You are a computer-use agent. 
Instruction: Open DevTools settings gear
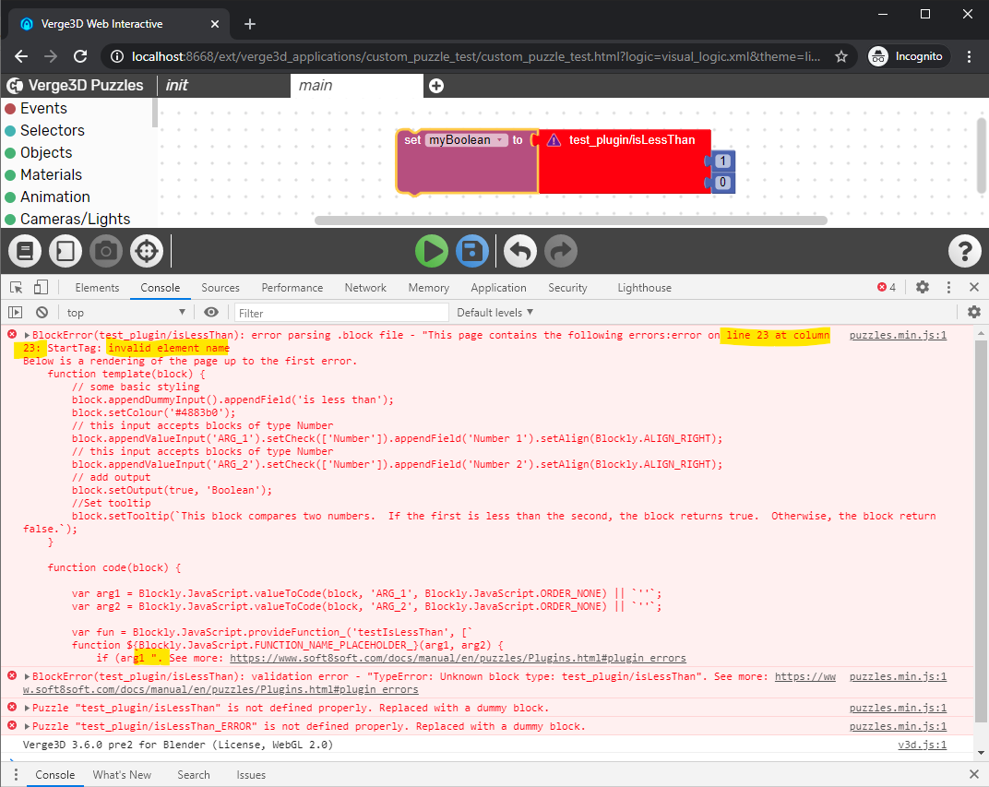tap(923, 288)
